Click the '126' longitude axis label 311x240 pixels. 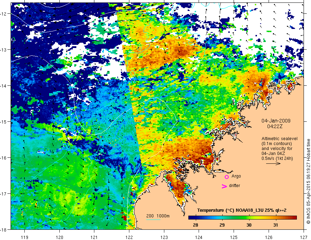click(x=269, y=237)
